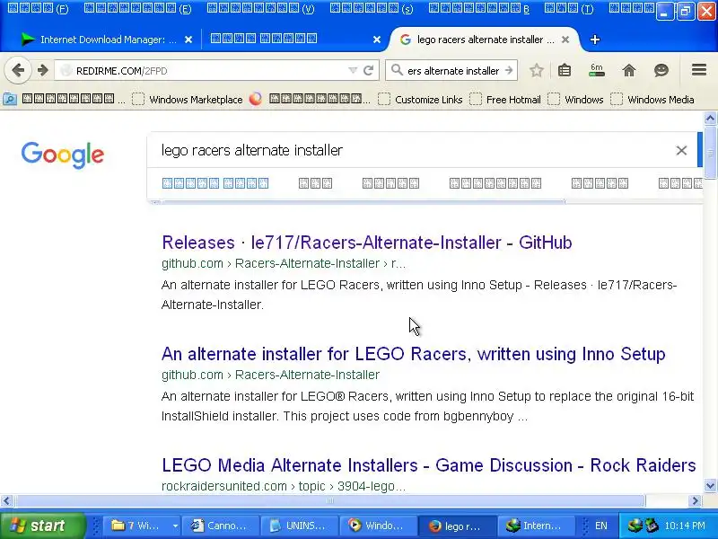Switch to the UNINS... taskbar window
Viewport: 718px width, 539px height.
click(299, 526)
